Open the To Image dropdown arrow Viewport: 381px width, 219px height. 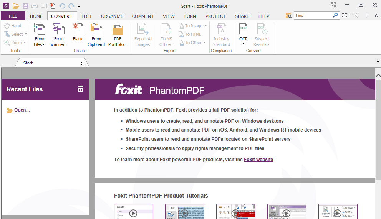(x=205, y=25)
